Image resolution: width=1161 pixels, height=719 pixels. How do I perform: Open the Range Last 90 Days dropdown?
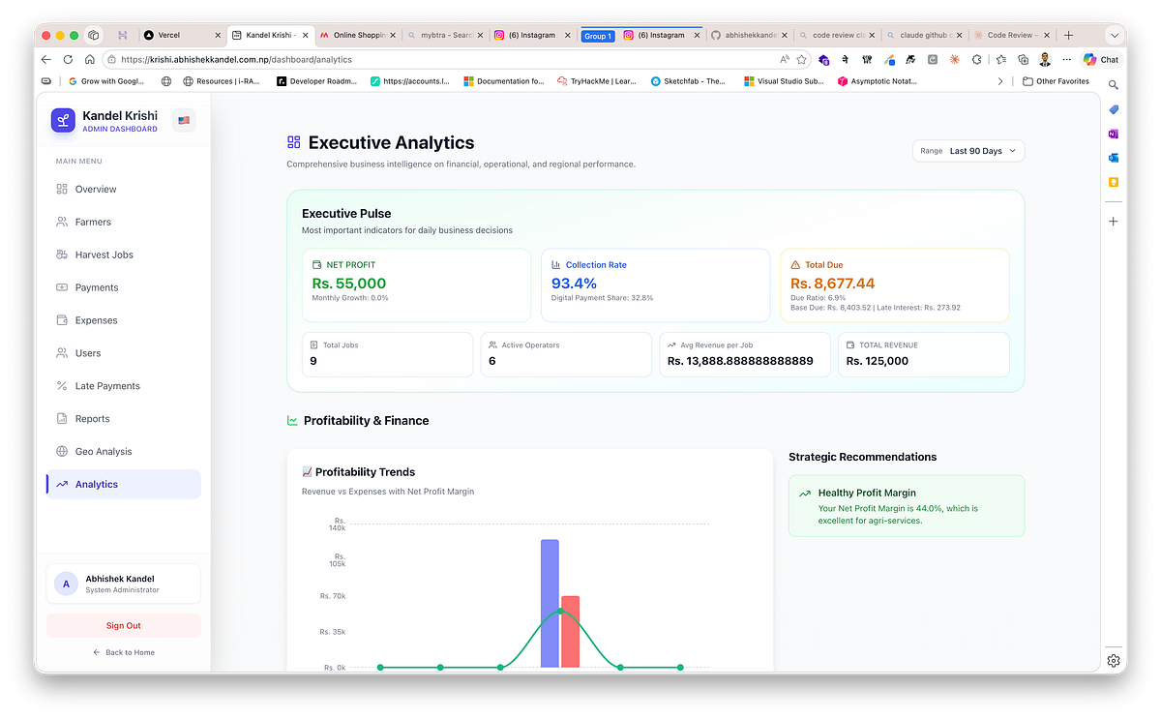968,151
